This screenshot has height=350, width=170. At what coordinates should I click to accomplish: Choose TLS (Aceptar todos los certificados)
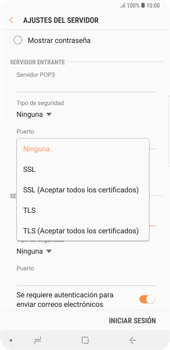83,231
